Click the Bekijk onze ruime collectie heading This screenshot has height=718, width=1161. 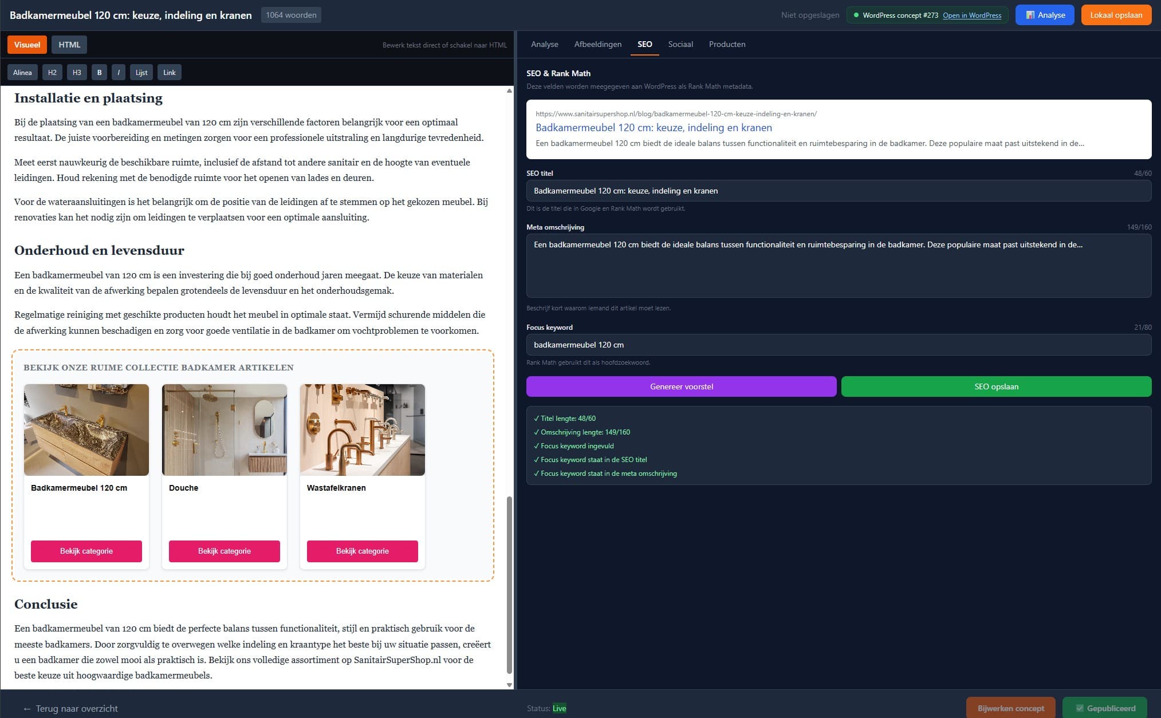(x=159, y=368)
